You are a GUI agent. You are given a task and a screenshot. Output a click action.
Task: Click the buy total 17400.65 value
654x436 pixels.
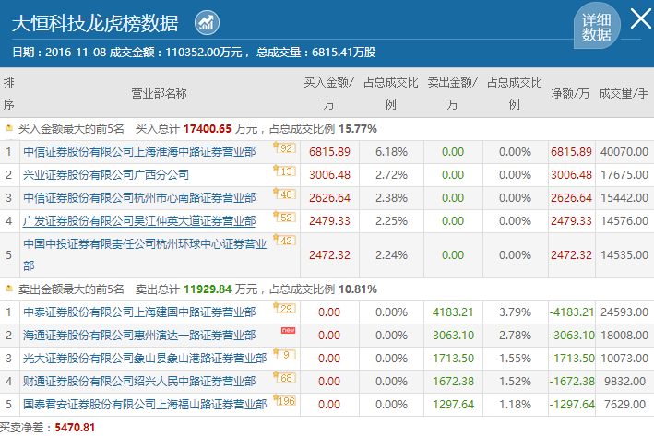coord(208,129)
